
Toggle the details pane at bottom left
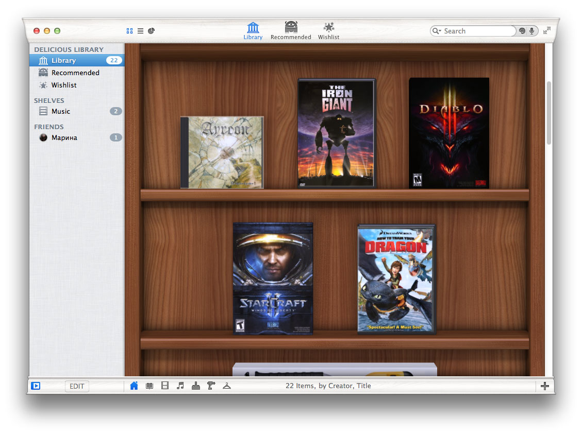pyautogui.click(x=36, y=386)
